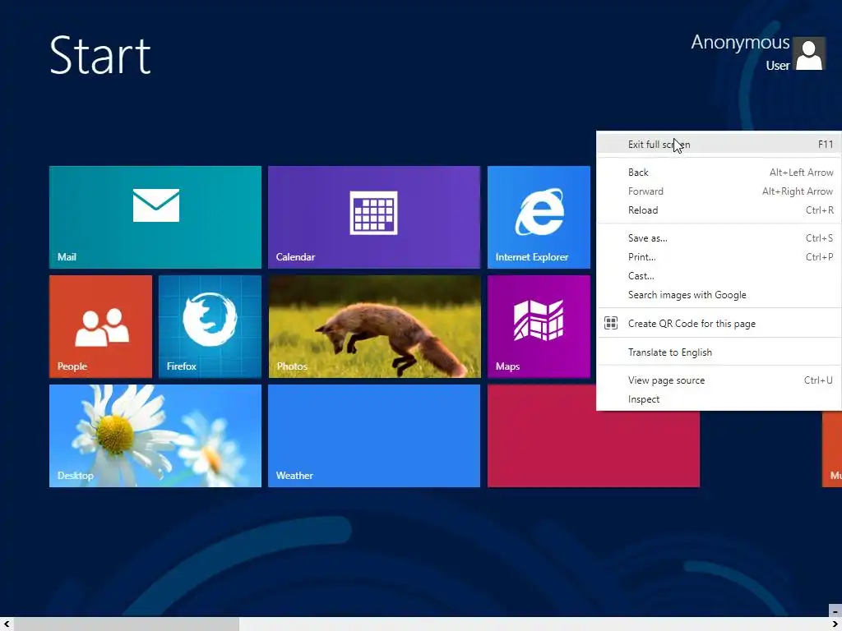Open the Mail tile
842x631 pixels.
click(x=155, y=217)
